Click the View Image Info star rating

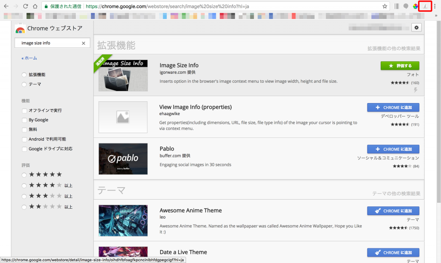coord(400,125)
